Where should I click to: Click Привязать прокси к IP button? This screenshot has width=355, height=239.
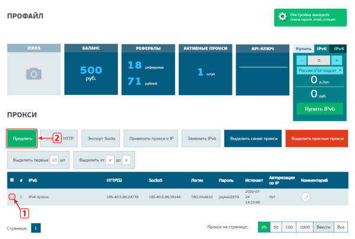pyautogui.click(x=151, y=138)
